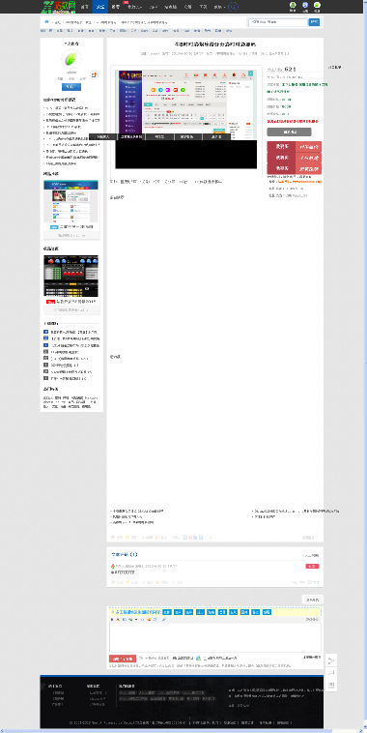Select the highlighted blue navigation tab
This screenshot has height=733, width=367.
99,7
